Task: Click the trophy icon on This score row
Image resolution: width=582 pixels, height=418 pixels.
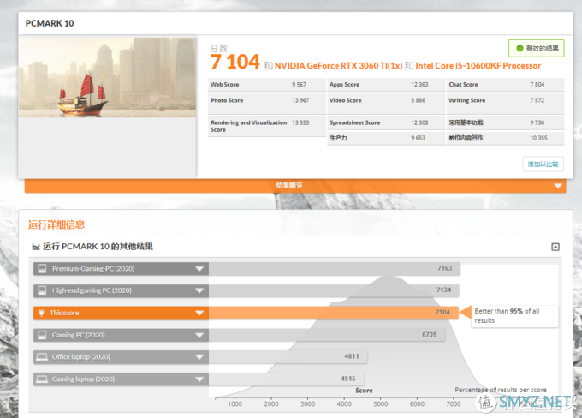Action: pyautogui.click(x=41, y=313)
